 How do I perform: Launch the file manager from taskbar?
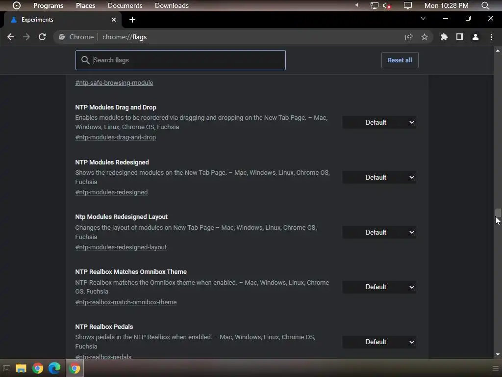[x=21, y=368]
